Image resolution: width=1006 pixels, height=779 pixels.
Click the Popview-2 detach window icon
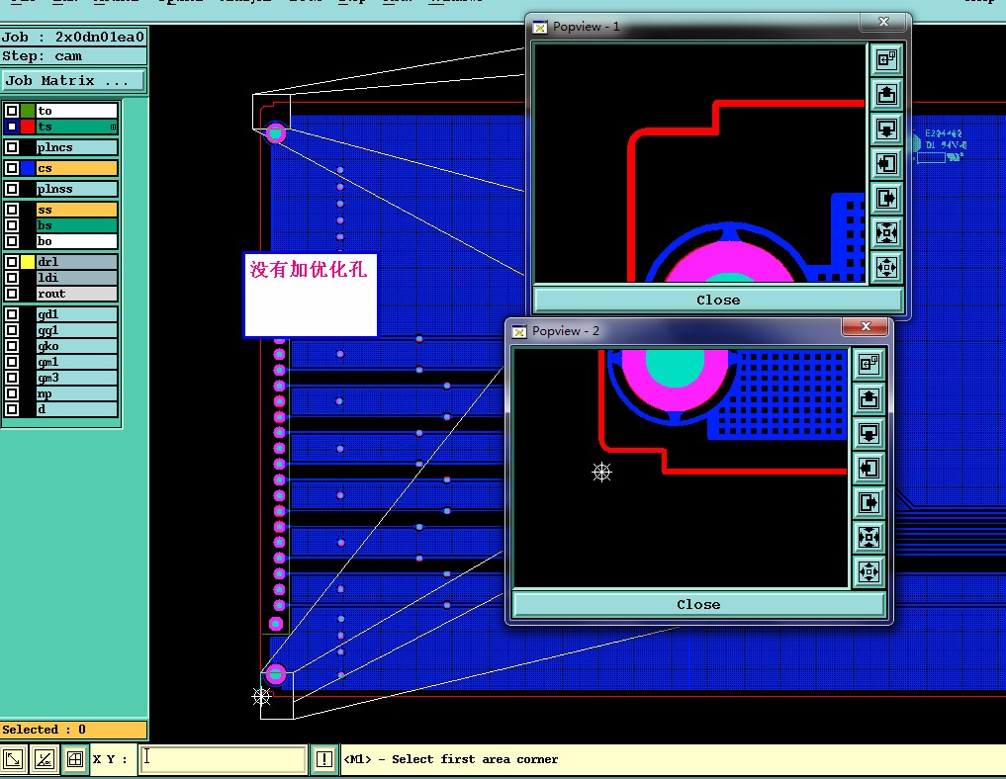[869, 365]
